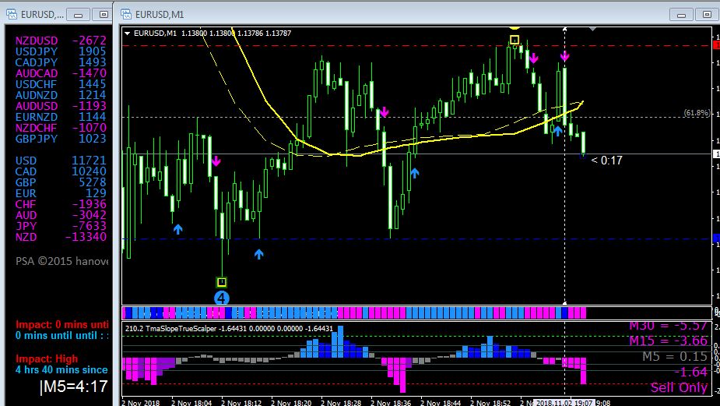Click the 2018.11.02 19:07 time marker

564,403
